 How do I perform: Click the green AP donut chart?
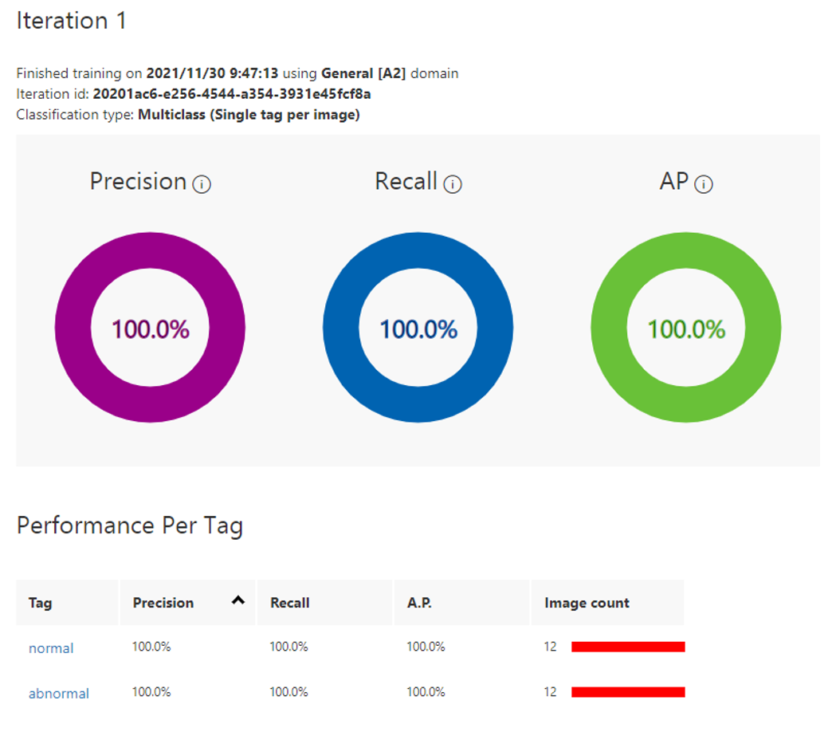pyautogui.click(x=686, y=327)
